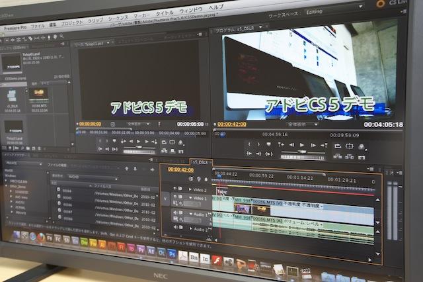Open the program sequence s5_DSLR dropdown
Screen dimensions: 423x282
pyautogui.click(x=260, y=27)
